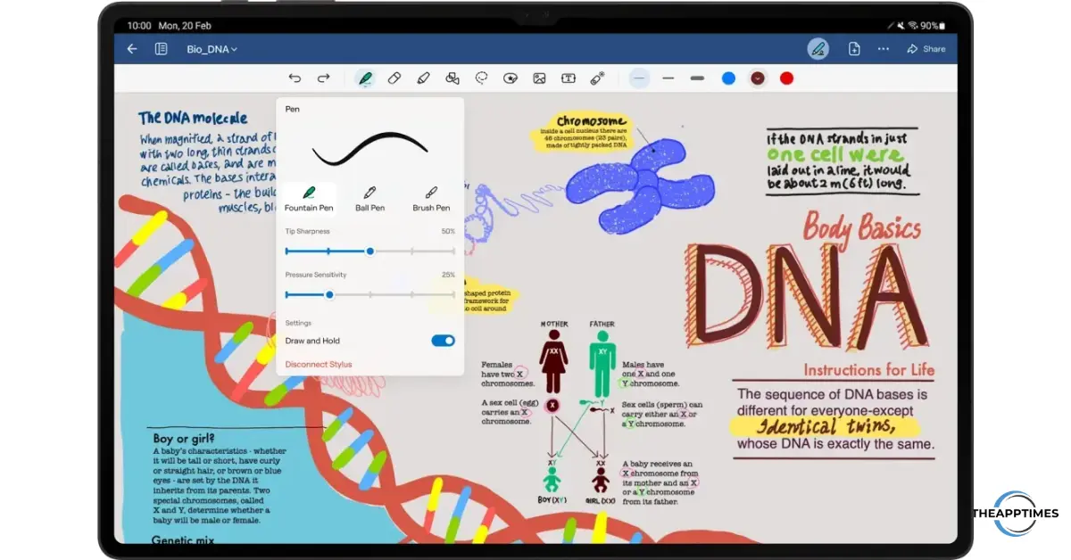This screenshot has height=560, width=1071.
Task: Add a new page to the note
Action: (x=854, y=49)
